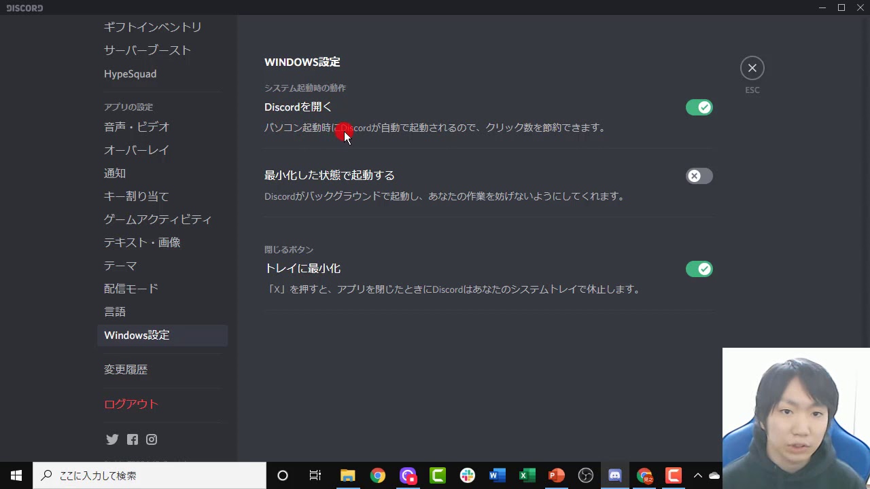
Task: Click the '最小化した状態で起動する' title
Action: pyautogui.click(x=330, y=175)
